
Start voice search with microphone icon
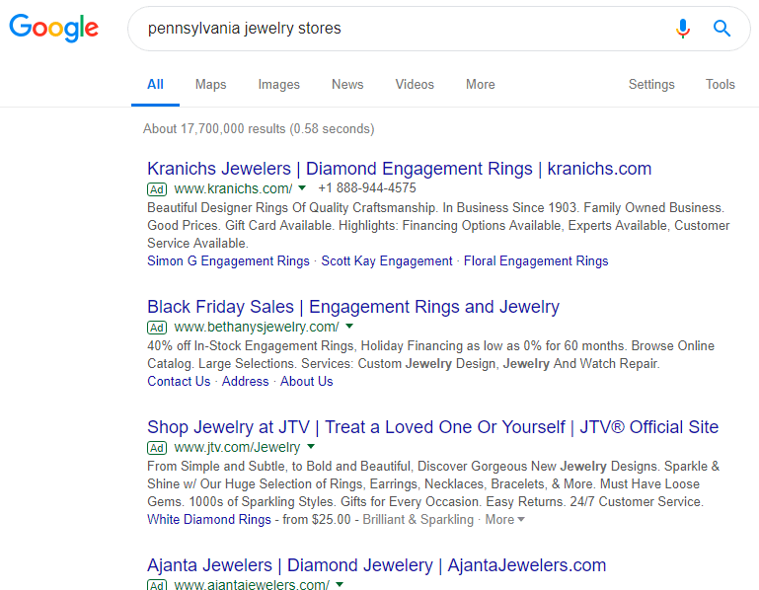tap(683, 28)
